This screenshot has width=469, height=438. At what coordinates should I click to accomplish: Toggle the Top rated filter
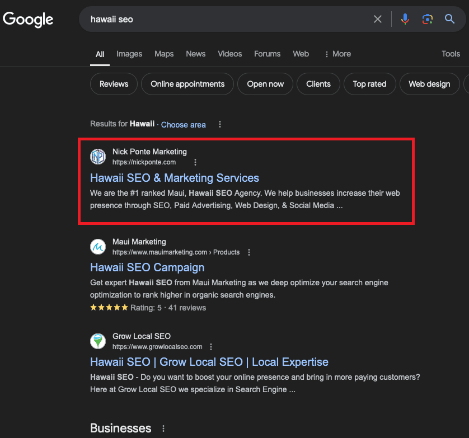[369, 83]
